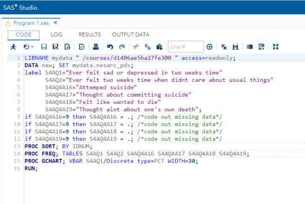Click the PROC FREQ TABLES line
305x204 pixels.
(x=137, y=154)
